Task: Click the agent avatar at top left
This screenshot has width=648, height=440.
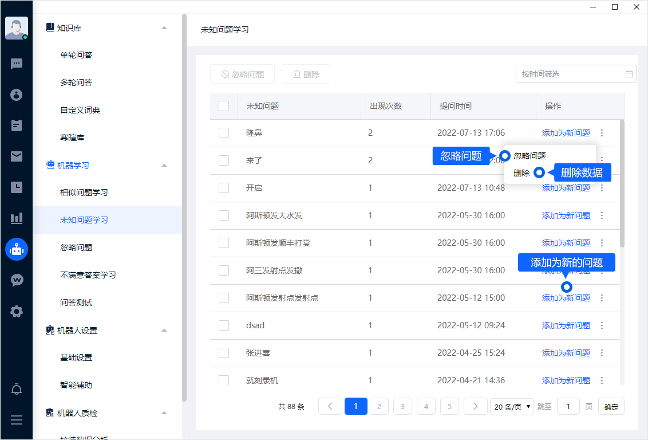Action: click(17, 28)
